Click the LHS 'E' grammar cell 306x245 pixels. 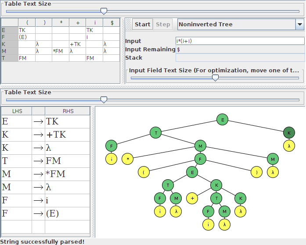click(17, 121)
